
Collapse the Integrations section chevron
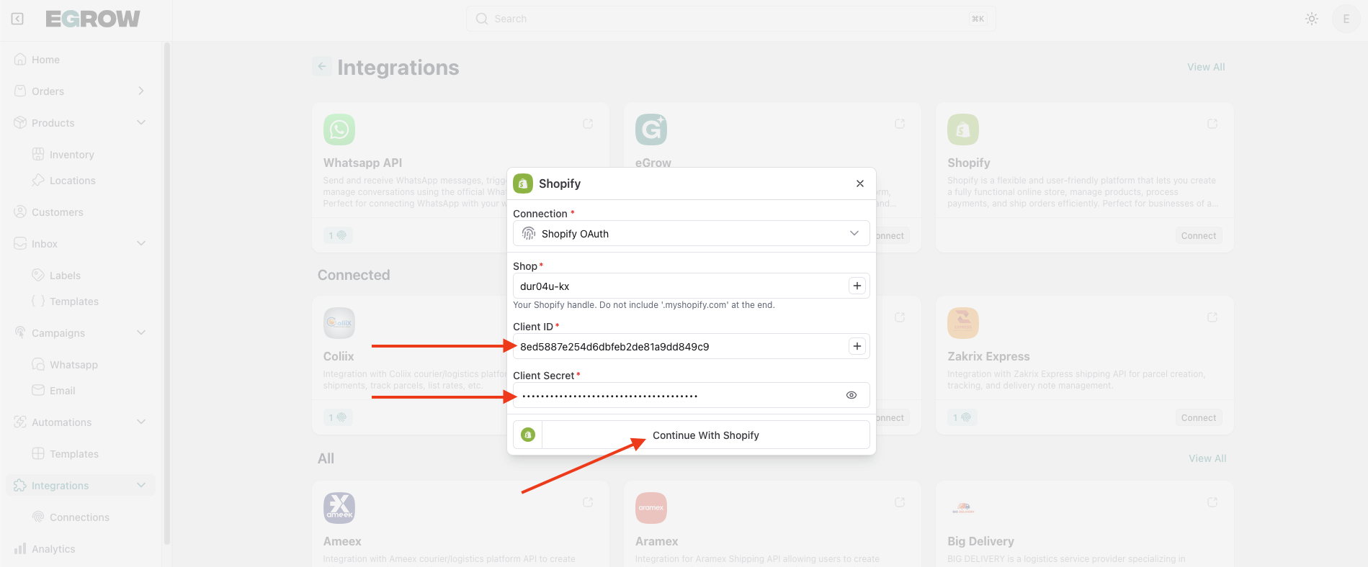[x=141, y=486]
